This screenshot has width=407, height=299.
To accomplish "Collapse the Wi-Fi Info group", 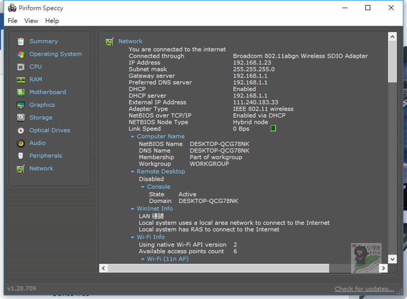I will [132, 237].
